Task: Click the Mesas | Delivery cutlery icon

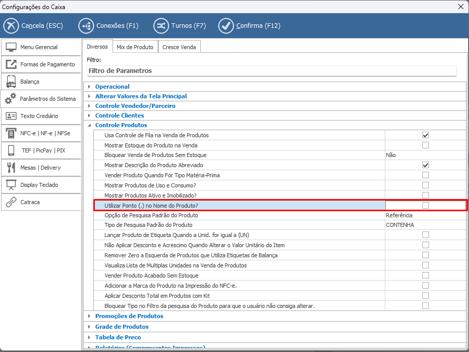Action: [x=11, y=168]
